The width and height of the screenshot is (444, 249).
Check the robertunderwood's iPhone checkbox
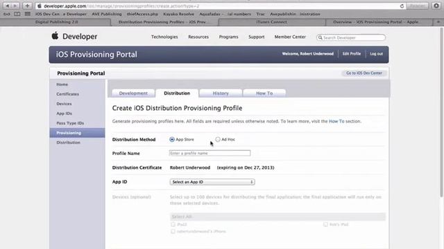(x=173, y=232)
